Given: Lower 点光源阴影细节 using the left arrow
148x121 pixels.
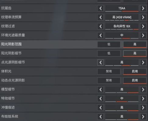Looking at the screenshot, I should click(100, 62).
